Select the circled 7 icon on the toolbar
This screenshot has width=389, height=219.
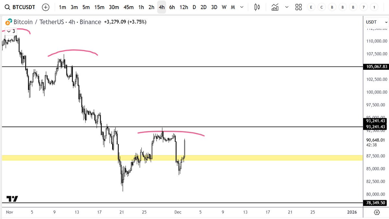pyautogui.click(x=363, y=7)
